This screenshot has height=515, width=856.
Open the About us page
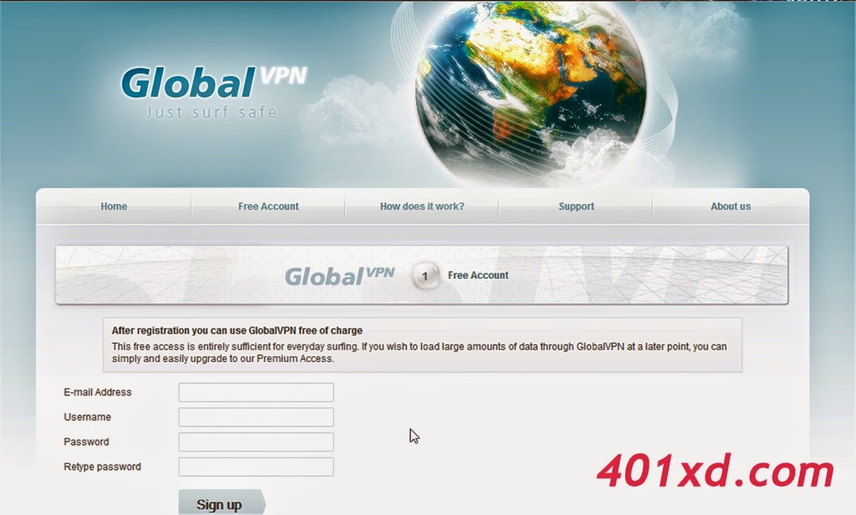[731, 207]
